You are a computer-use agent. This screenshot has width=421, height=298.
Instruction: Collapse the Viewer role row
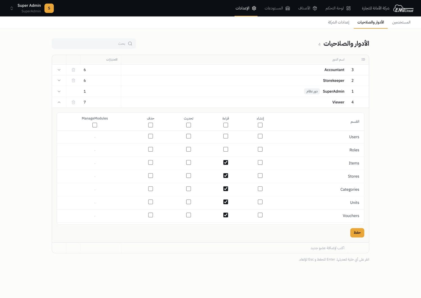pyautogui.click(x=59, y=102)
